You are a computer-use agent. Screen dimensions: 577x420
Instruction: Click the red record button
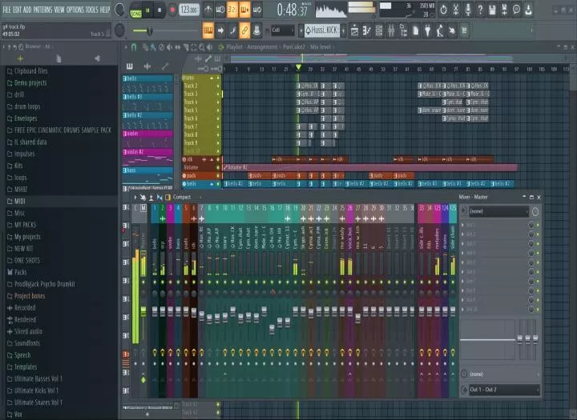click(171, 10)
